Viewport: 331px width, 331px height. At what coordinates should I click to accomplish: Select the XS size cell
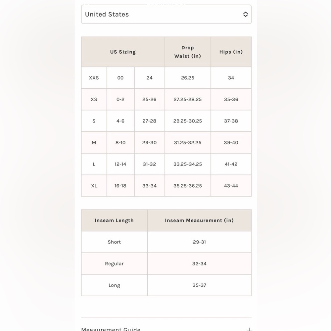(94, 99)
